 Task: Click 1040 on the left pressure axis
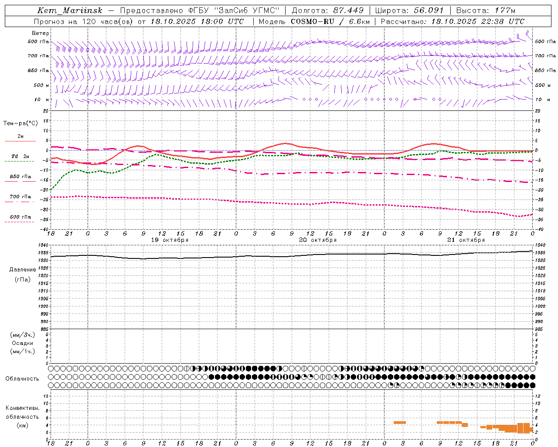click(x=43, y=245)
